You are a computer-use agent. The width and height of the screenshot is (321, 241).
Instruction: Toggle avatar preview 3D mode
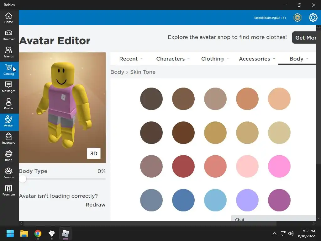tap(93, 153)
